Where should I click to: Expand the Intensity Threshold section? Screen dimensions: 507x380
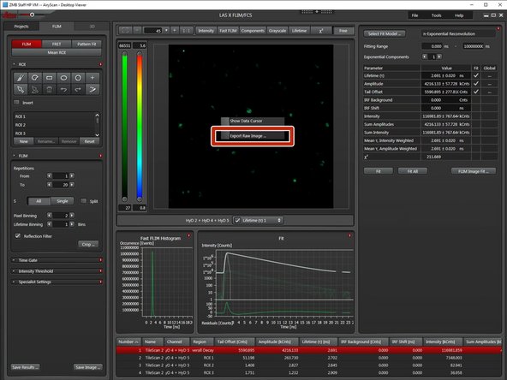click(14, 271)
